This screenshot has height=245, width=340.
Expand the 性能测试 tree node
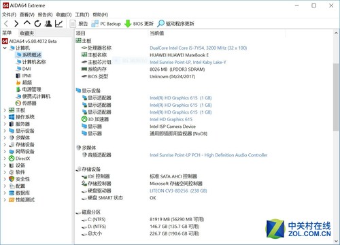[5, 200]
